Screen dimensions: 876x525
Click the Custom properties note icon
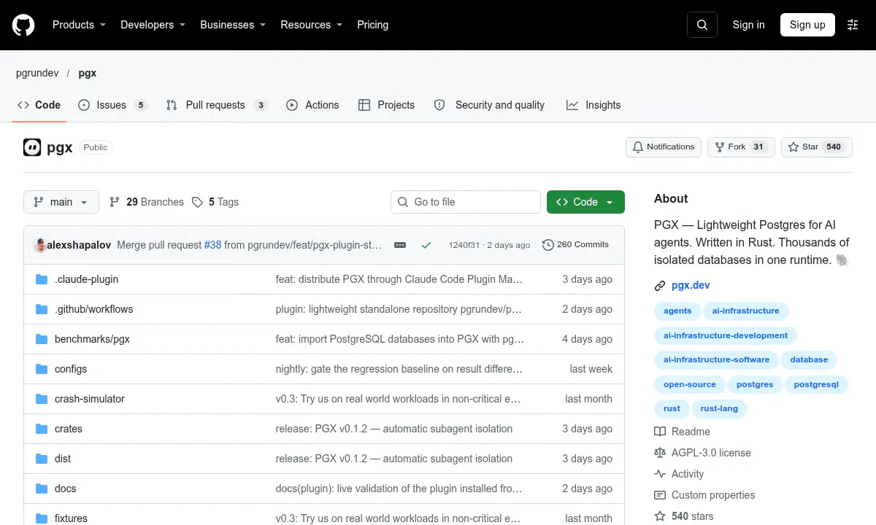(x=660, y=495)
